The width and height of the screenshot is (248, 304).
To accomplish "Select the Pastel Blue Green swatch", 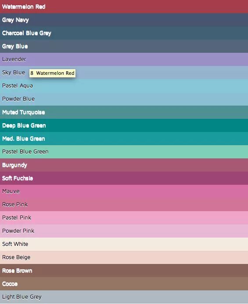I will point(124,152).
